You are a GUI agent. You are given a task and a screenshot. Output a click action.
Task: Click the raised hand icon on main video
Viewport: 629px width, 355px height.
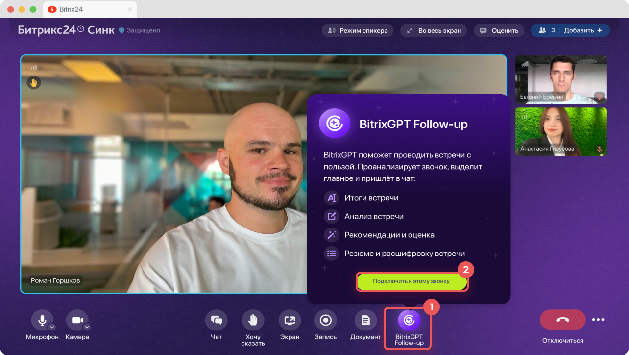(34, 83)
